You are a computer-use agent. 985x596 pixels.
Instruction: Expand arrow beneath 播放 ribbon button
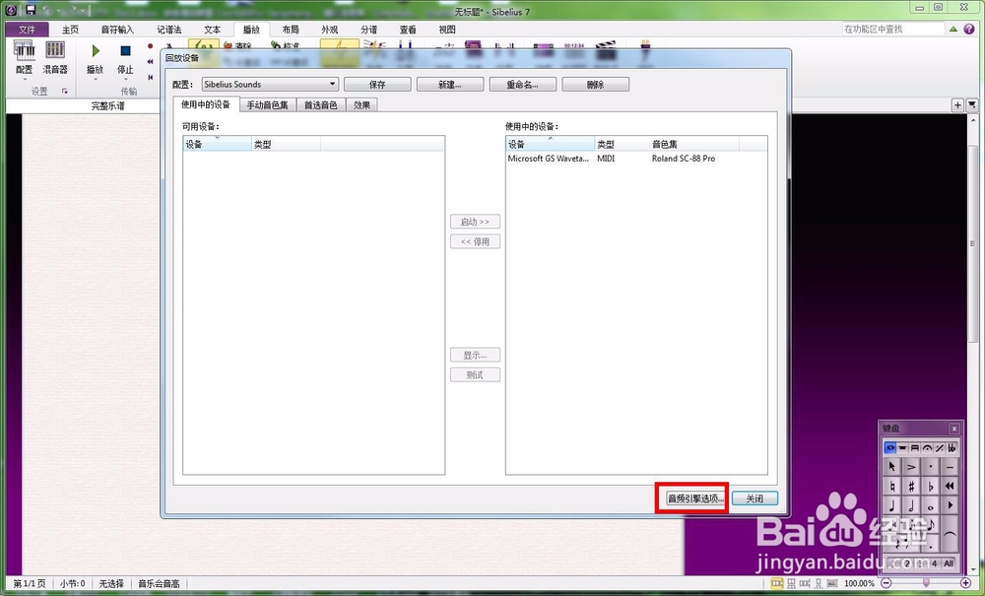click(96, 80)
